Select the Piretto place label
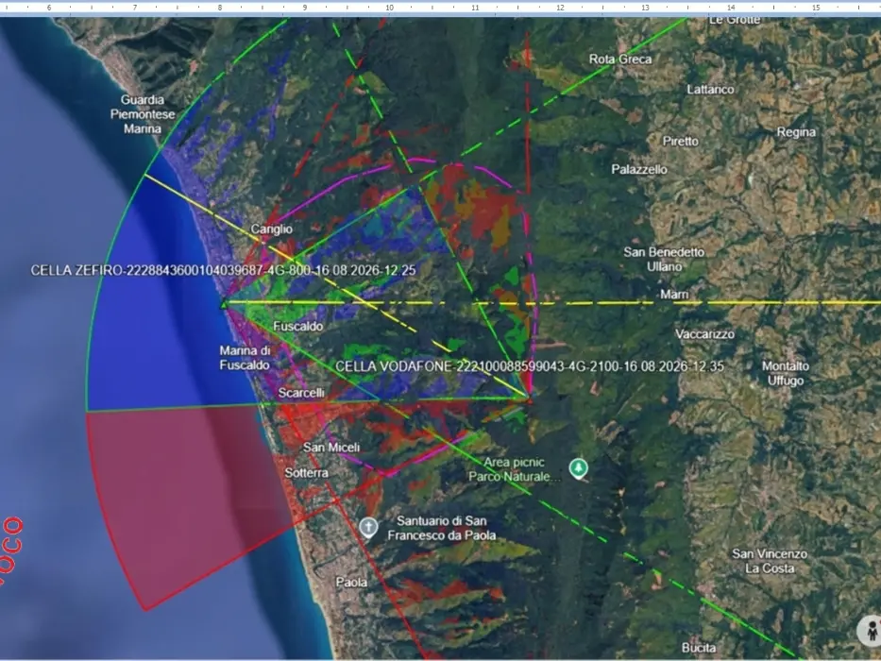 [681, 141]
